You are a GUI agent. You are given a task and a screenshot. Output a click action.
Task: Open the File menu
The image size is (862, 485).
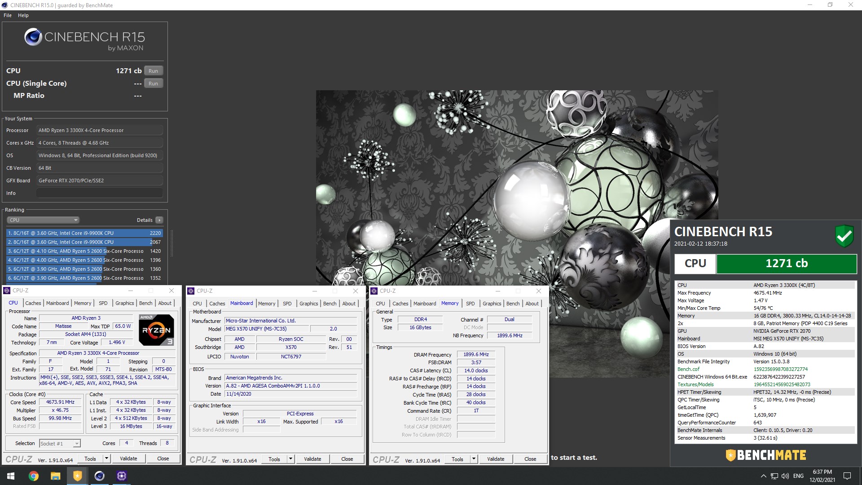[x=8, y=15]
